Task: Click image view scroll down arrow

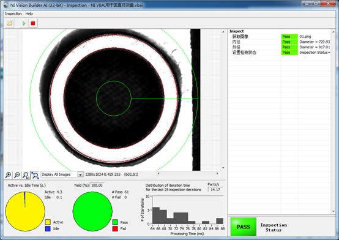Action: pyautogui.click(x=223, y=168)
